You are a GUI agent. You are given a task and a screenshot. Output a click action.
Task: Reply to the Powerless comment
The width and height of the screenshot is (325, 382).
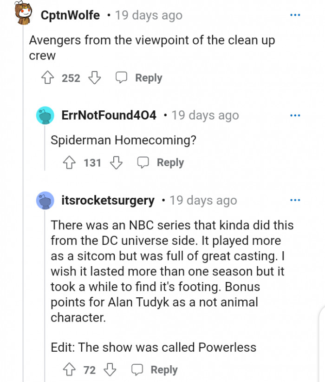[164, 370]
